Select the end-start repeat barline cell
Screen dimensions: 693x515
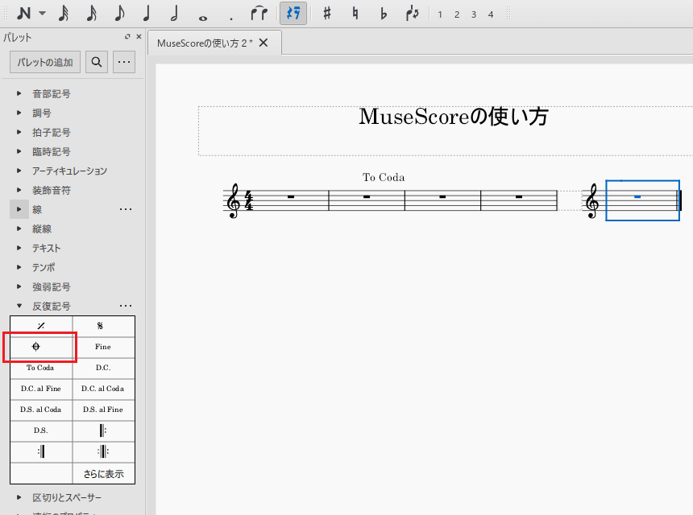click(103, 452)
